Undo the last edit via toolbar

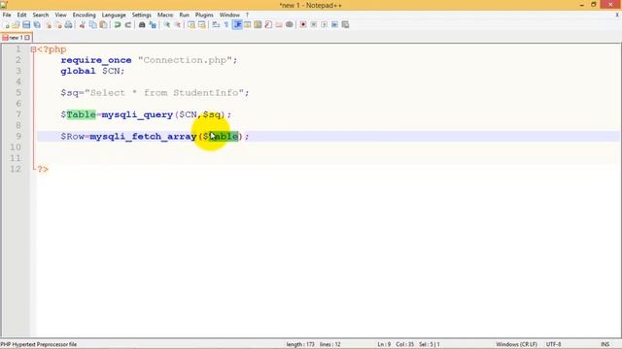(x=118, y=25)
